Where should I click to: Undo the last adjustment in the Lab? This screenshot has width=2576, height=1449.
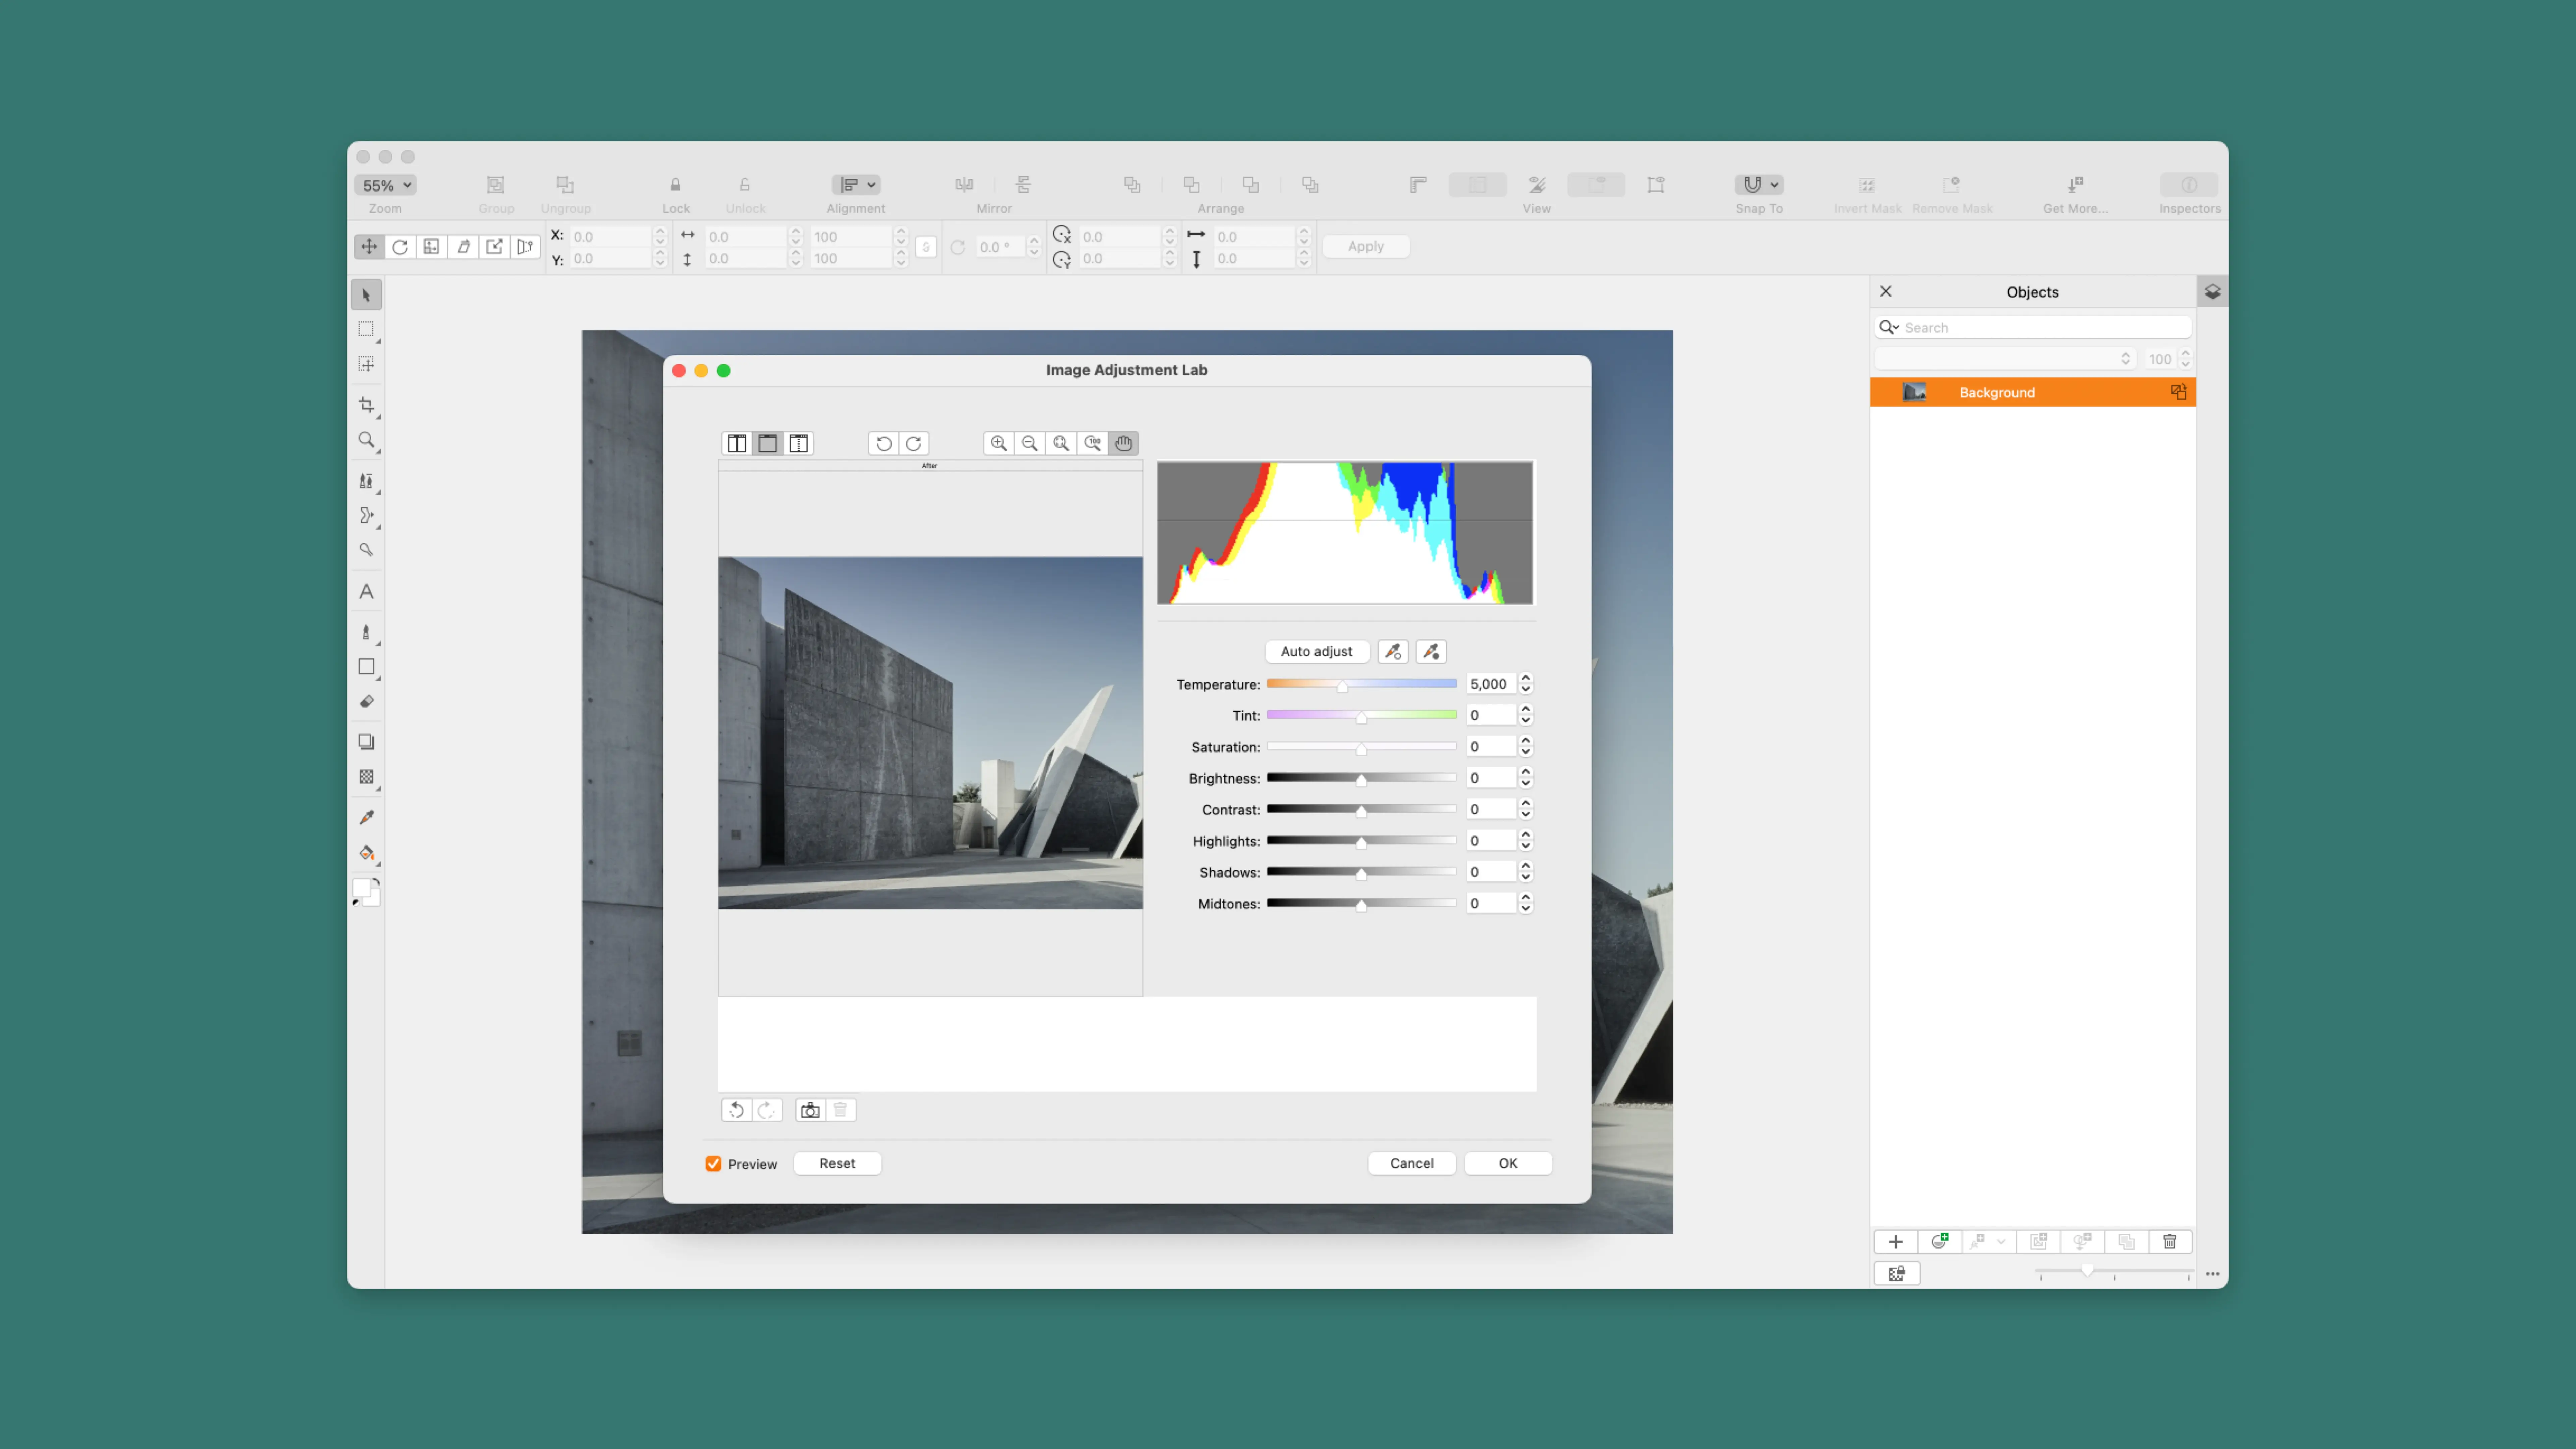(x=737, y=1110)
